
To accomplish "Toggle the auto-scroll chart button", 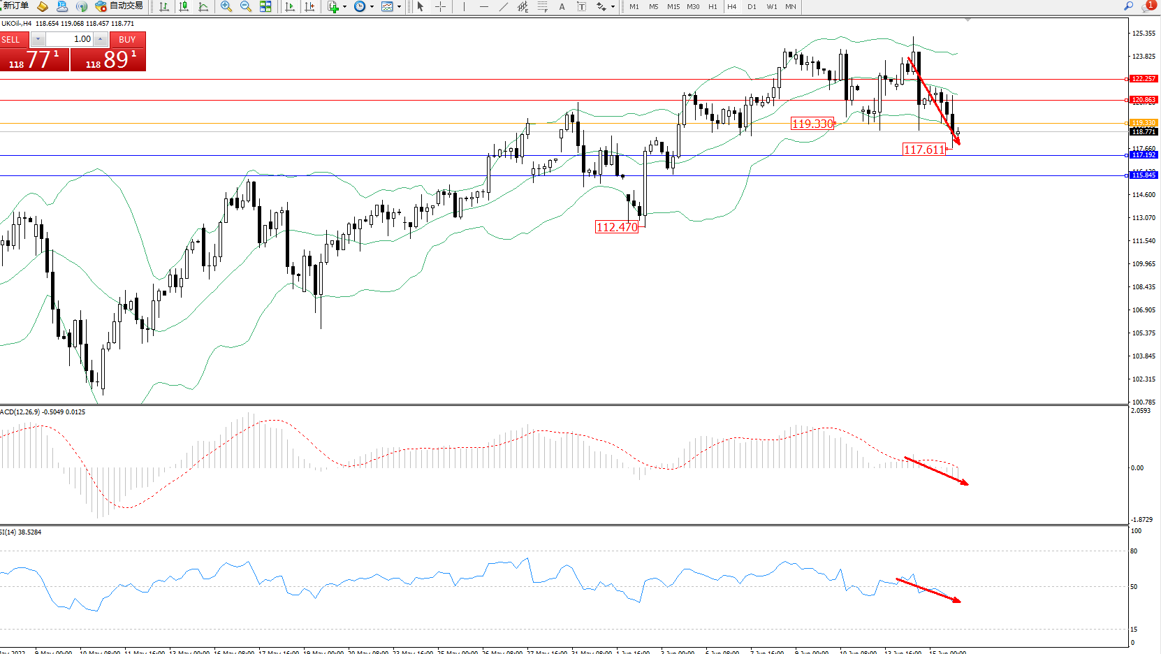I will click(290, 6).
